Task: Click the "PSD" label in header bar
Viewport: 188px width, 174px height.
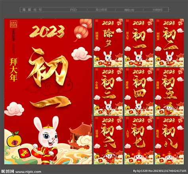Action: [73, 10]
